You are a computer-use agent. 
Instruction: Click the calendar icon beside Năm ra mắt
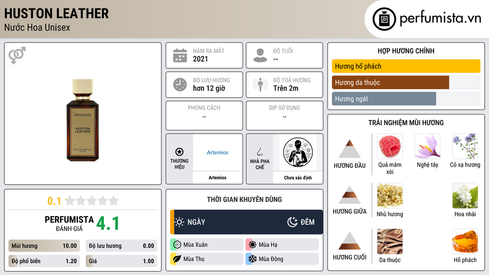pos(180,55)
